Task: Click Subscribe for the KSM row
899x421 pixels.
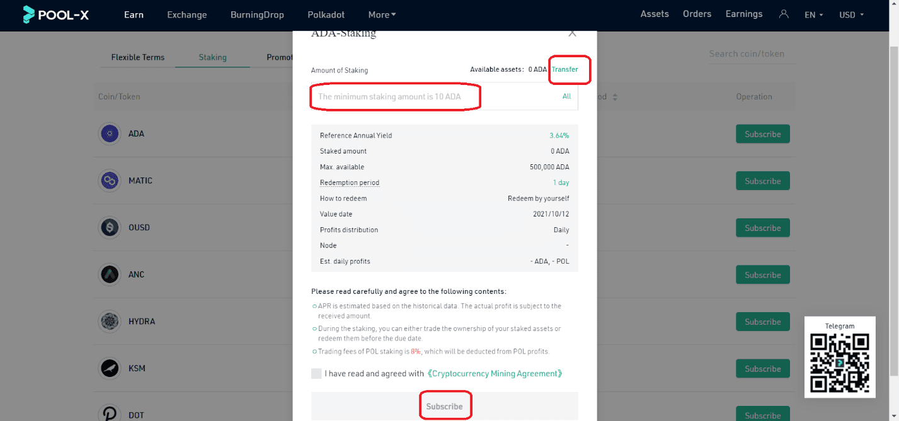Action: pos(762,369)
